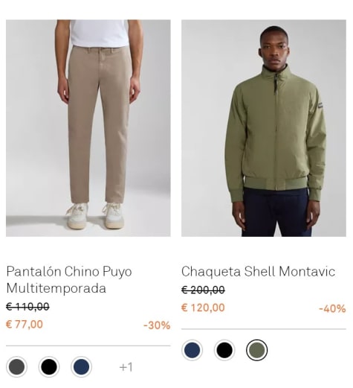Select the black color swatch for the chino
Screen dimensions: 353x388
pos(49,367)
